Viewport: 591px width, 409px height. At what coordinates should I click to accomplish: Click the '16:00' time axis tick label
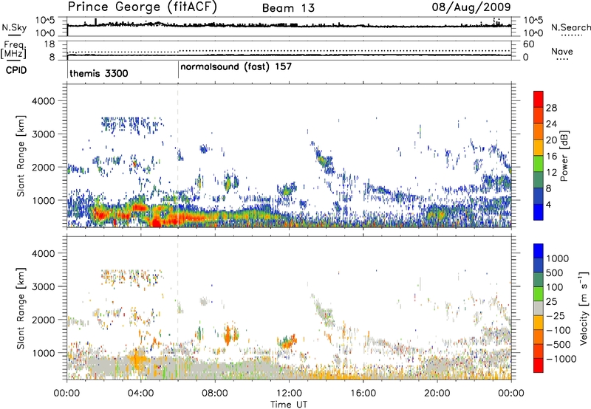[x=363, y=393]
